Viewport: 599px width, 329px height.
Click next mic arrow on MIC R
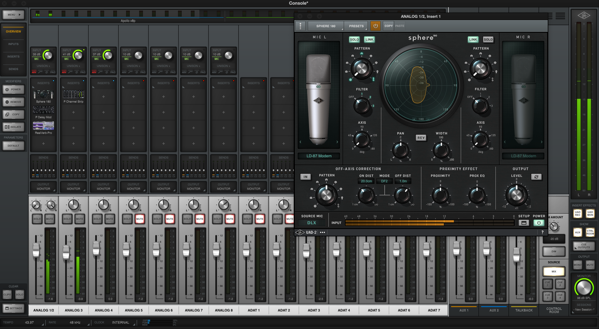click(x=541, y=142)
